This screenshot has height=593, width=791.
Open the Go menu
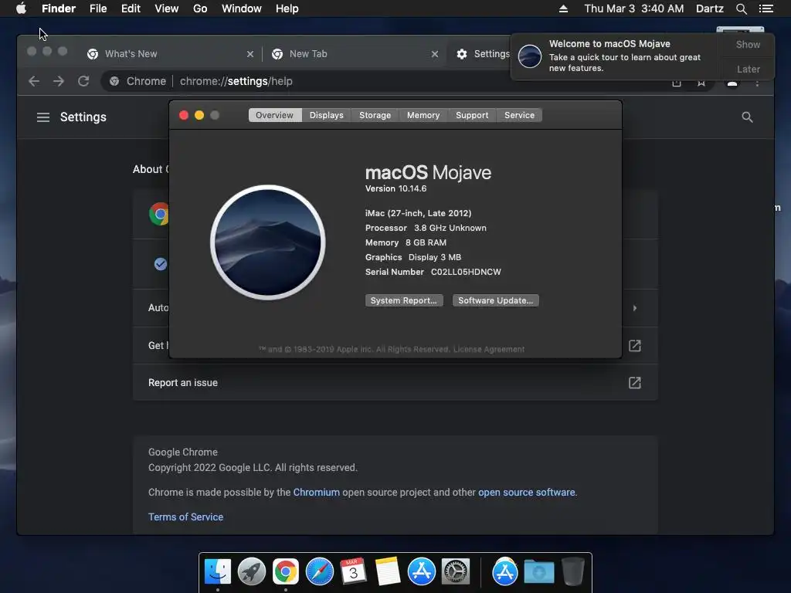tap(200, 8)
